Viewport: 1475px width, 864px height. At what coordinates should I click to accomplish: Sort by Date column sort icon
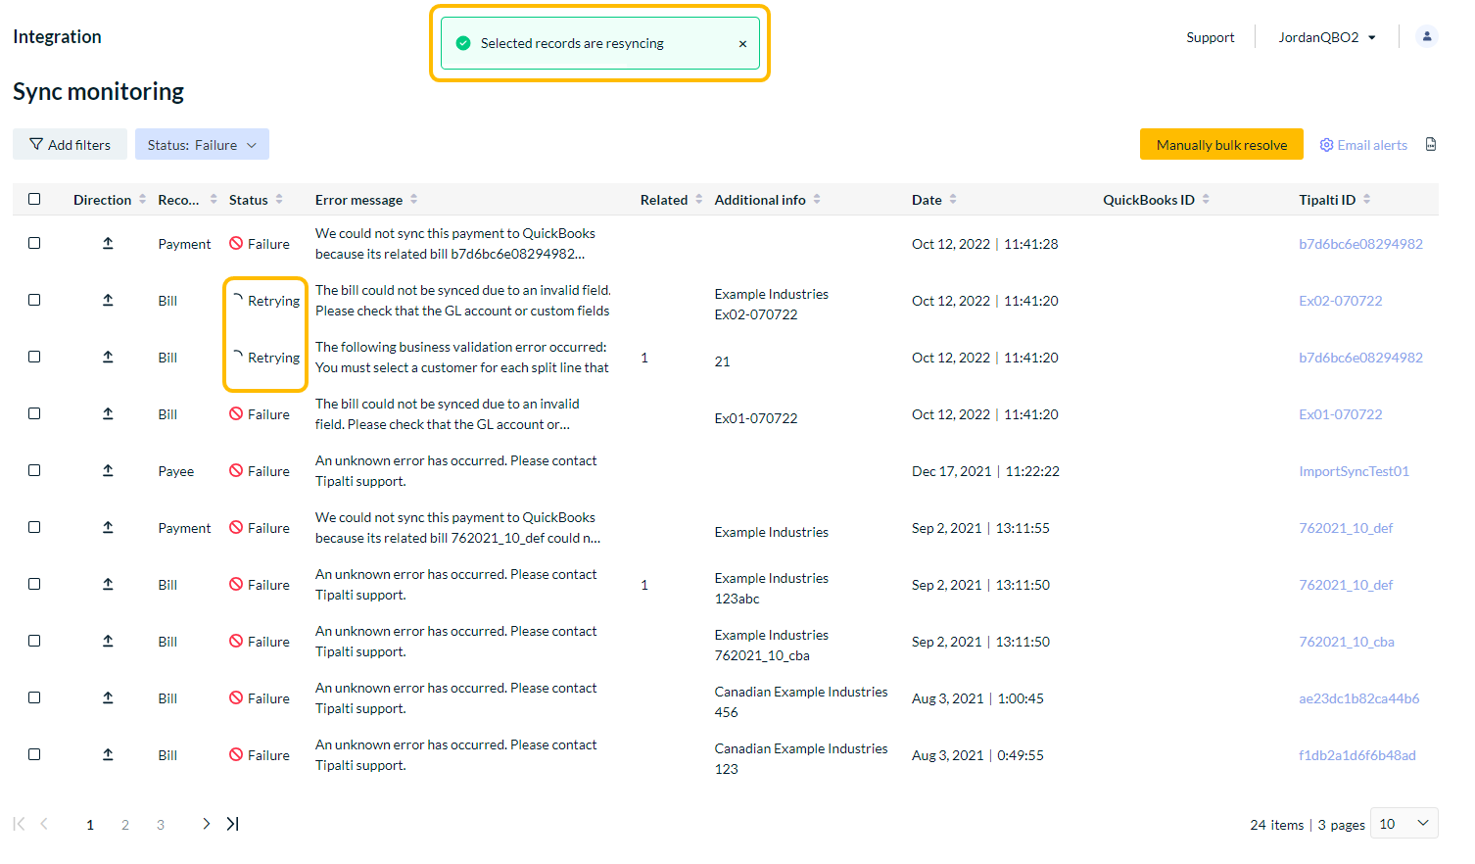tap(953, 200)
